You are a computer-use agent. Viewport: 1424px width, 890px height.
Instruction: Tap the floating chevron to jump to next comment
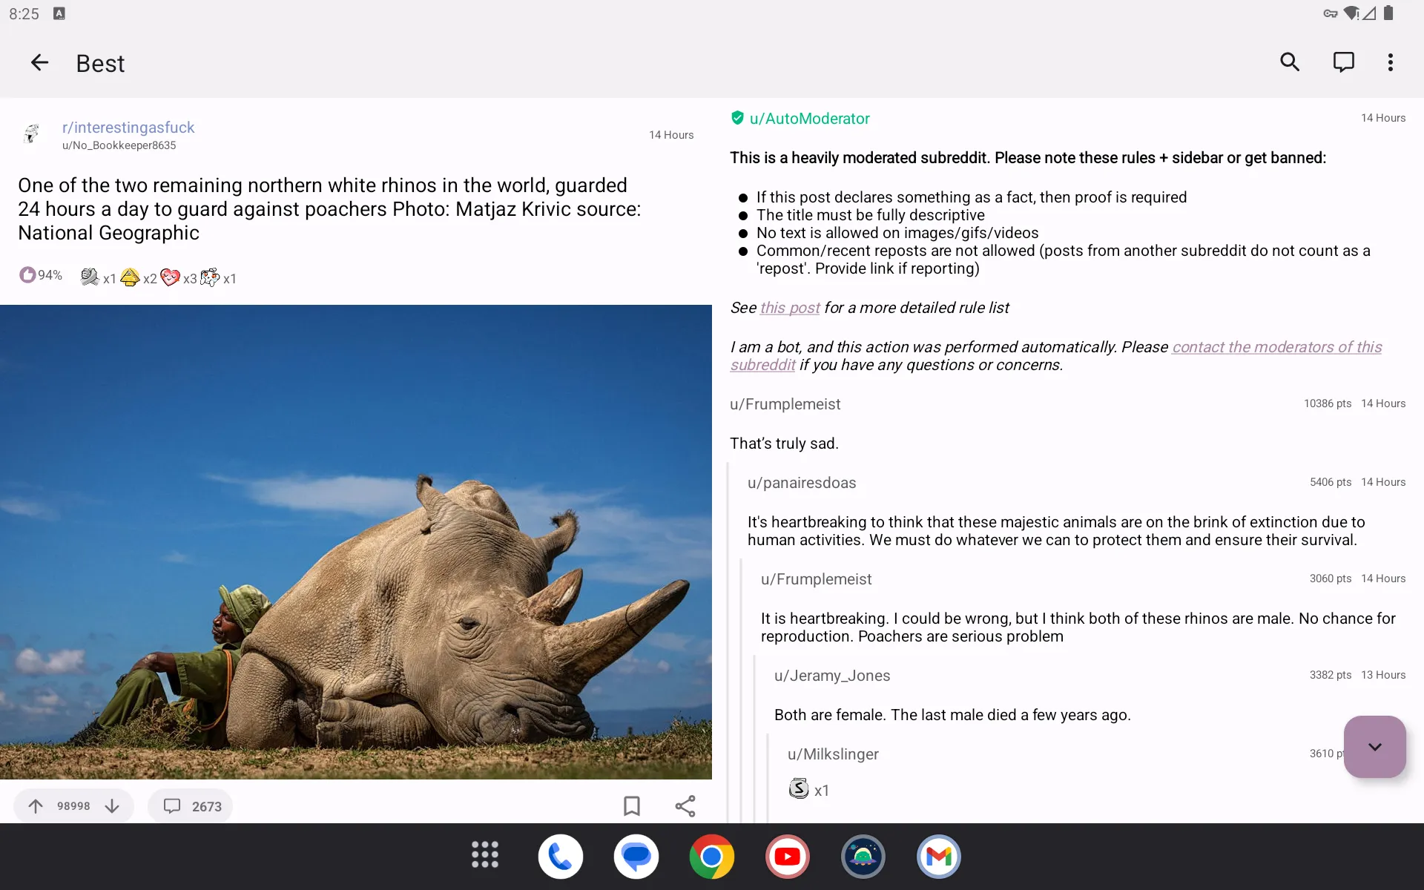click(x=1374, y=747)
